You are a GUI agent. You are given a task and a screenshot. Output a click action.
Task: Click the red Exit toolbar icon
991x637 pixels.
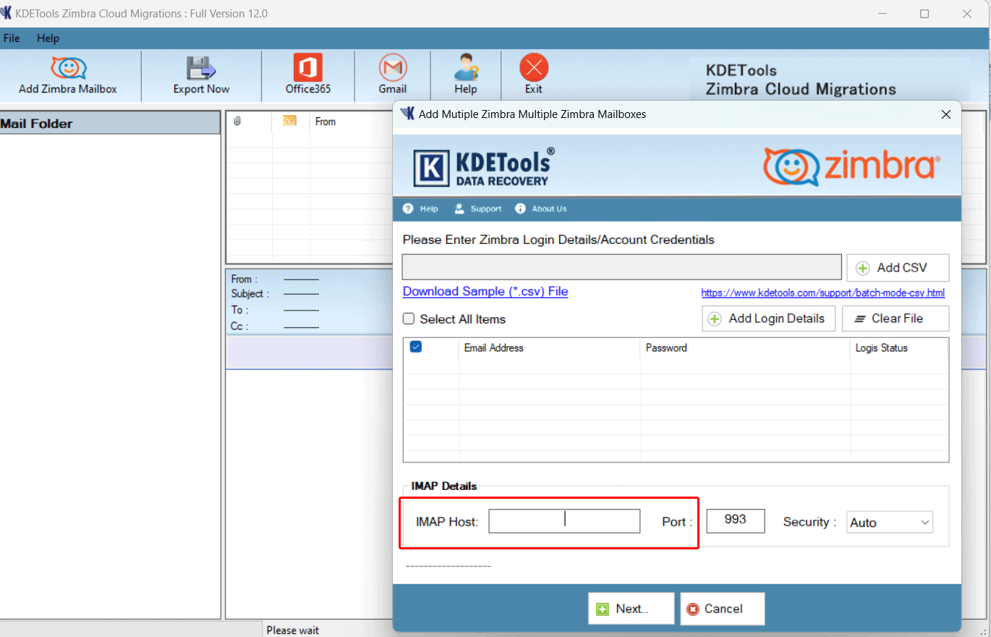point(534,75)
